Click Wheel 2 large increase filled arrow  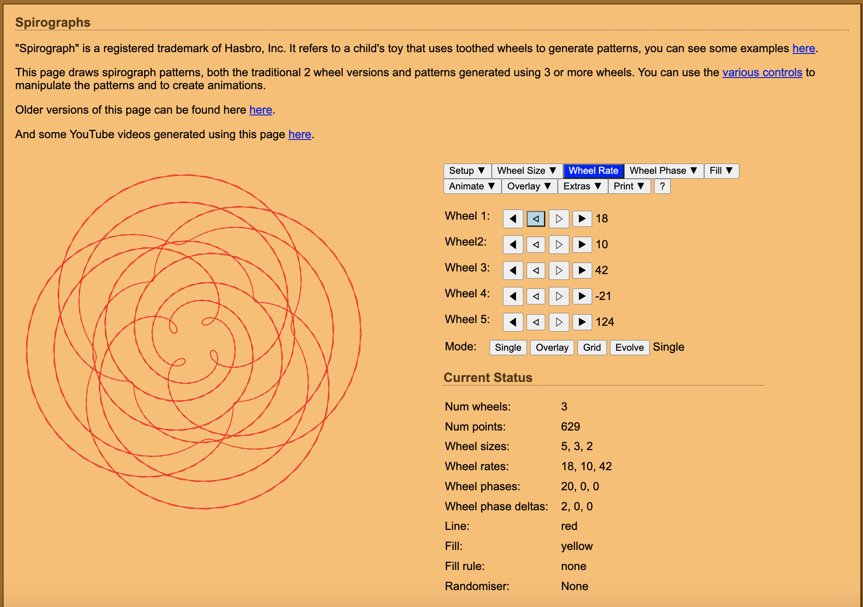[582, 245]
